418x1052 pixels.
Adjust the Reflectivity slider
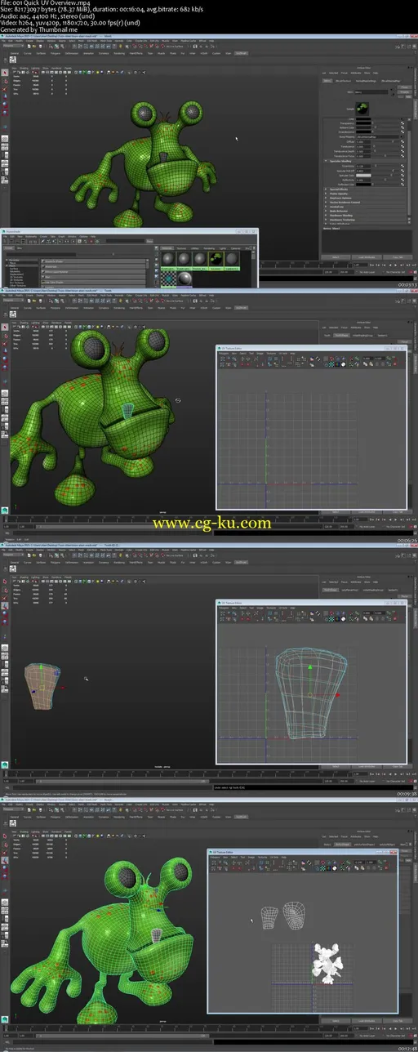click(385, 181)
